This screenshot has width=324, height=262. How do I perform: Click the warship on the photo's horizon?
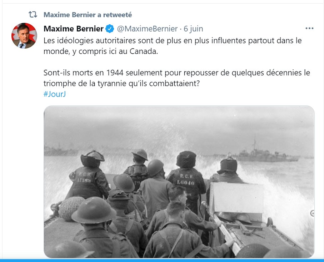click(x=266, y=153)
